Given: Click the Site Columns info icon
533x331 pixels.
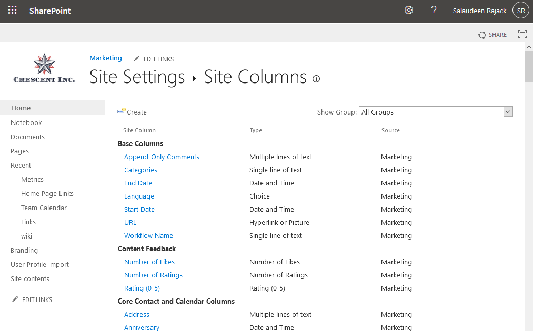Looking at the screenshot, I should [x=316, y=79].
